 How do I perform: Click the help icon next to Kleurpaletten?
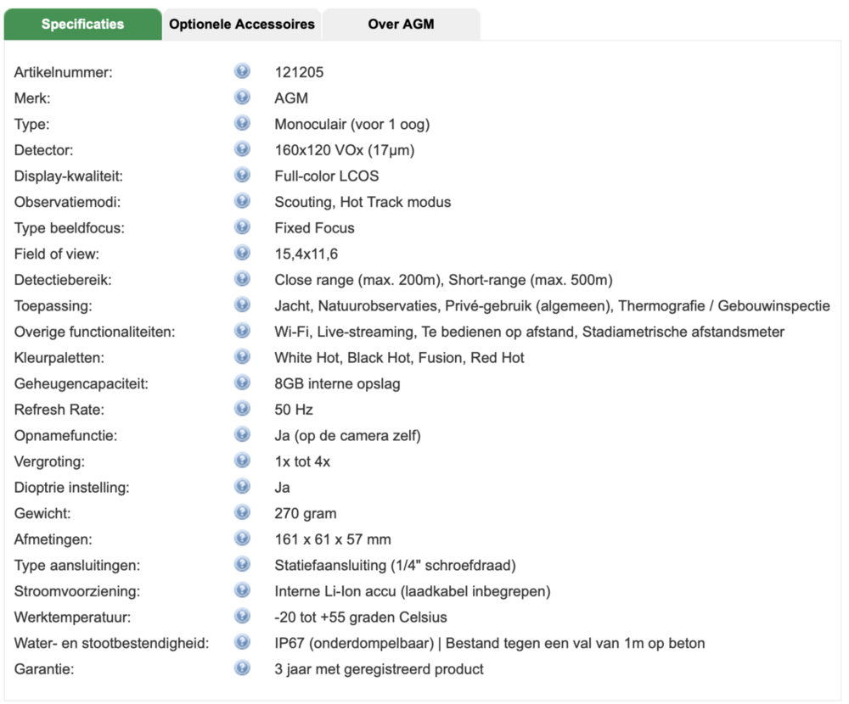tap(242, 357)
